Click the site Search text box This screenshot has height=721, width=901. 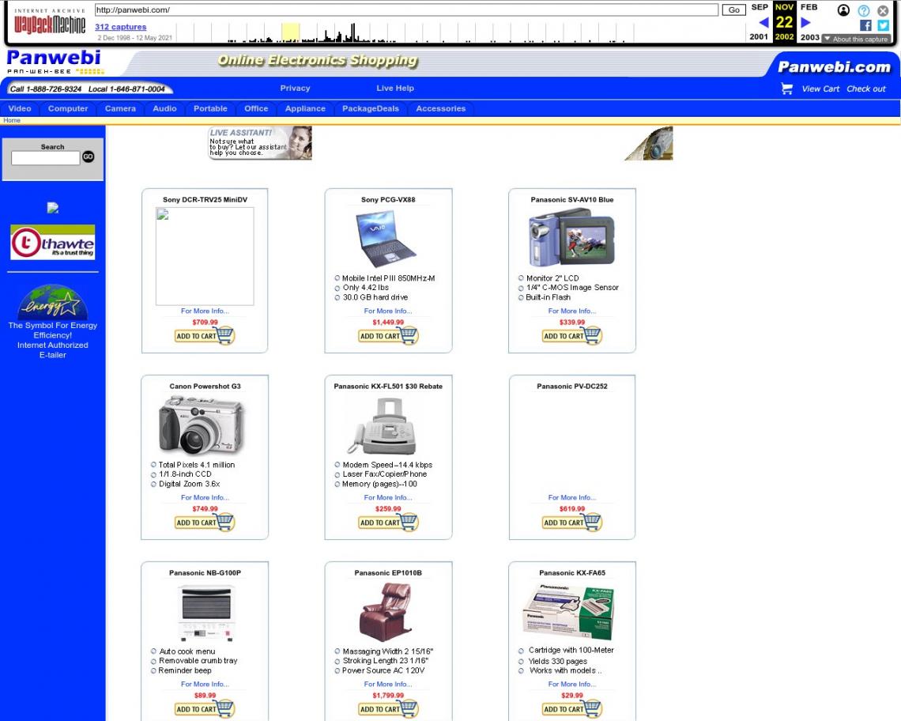(45, 158)
